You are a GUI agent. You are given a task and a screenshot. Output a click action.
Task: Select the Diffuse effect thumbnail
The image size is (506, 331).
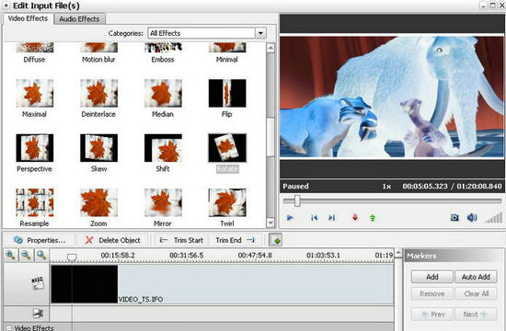tap(35, 48)
